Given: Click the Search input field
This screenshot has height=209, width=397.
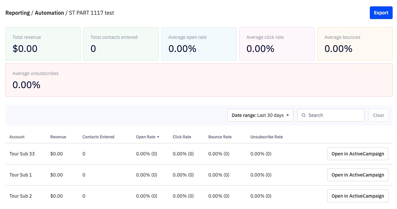Looking at the screenshot, I should (334, 115).
